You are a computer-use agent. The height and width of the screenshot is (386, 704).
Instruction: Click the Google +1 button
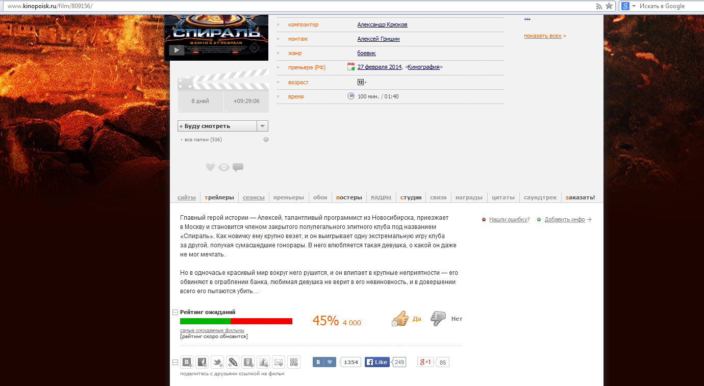[425, 362]
